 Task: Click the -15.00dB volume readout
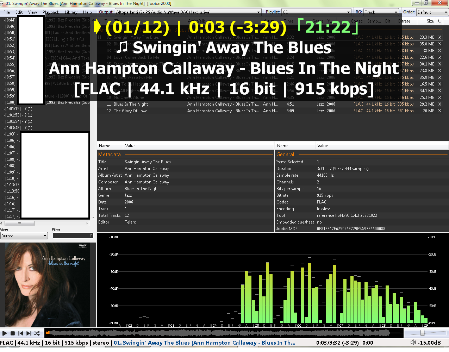429,343
